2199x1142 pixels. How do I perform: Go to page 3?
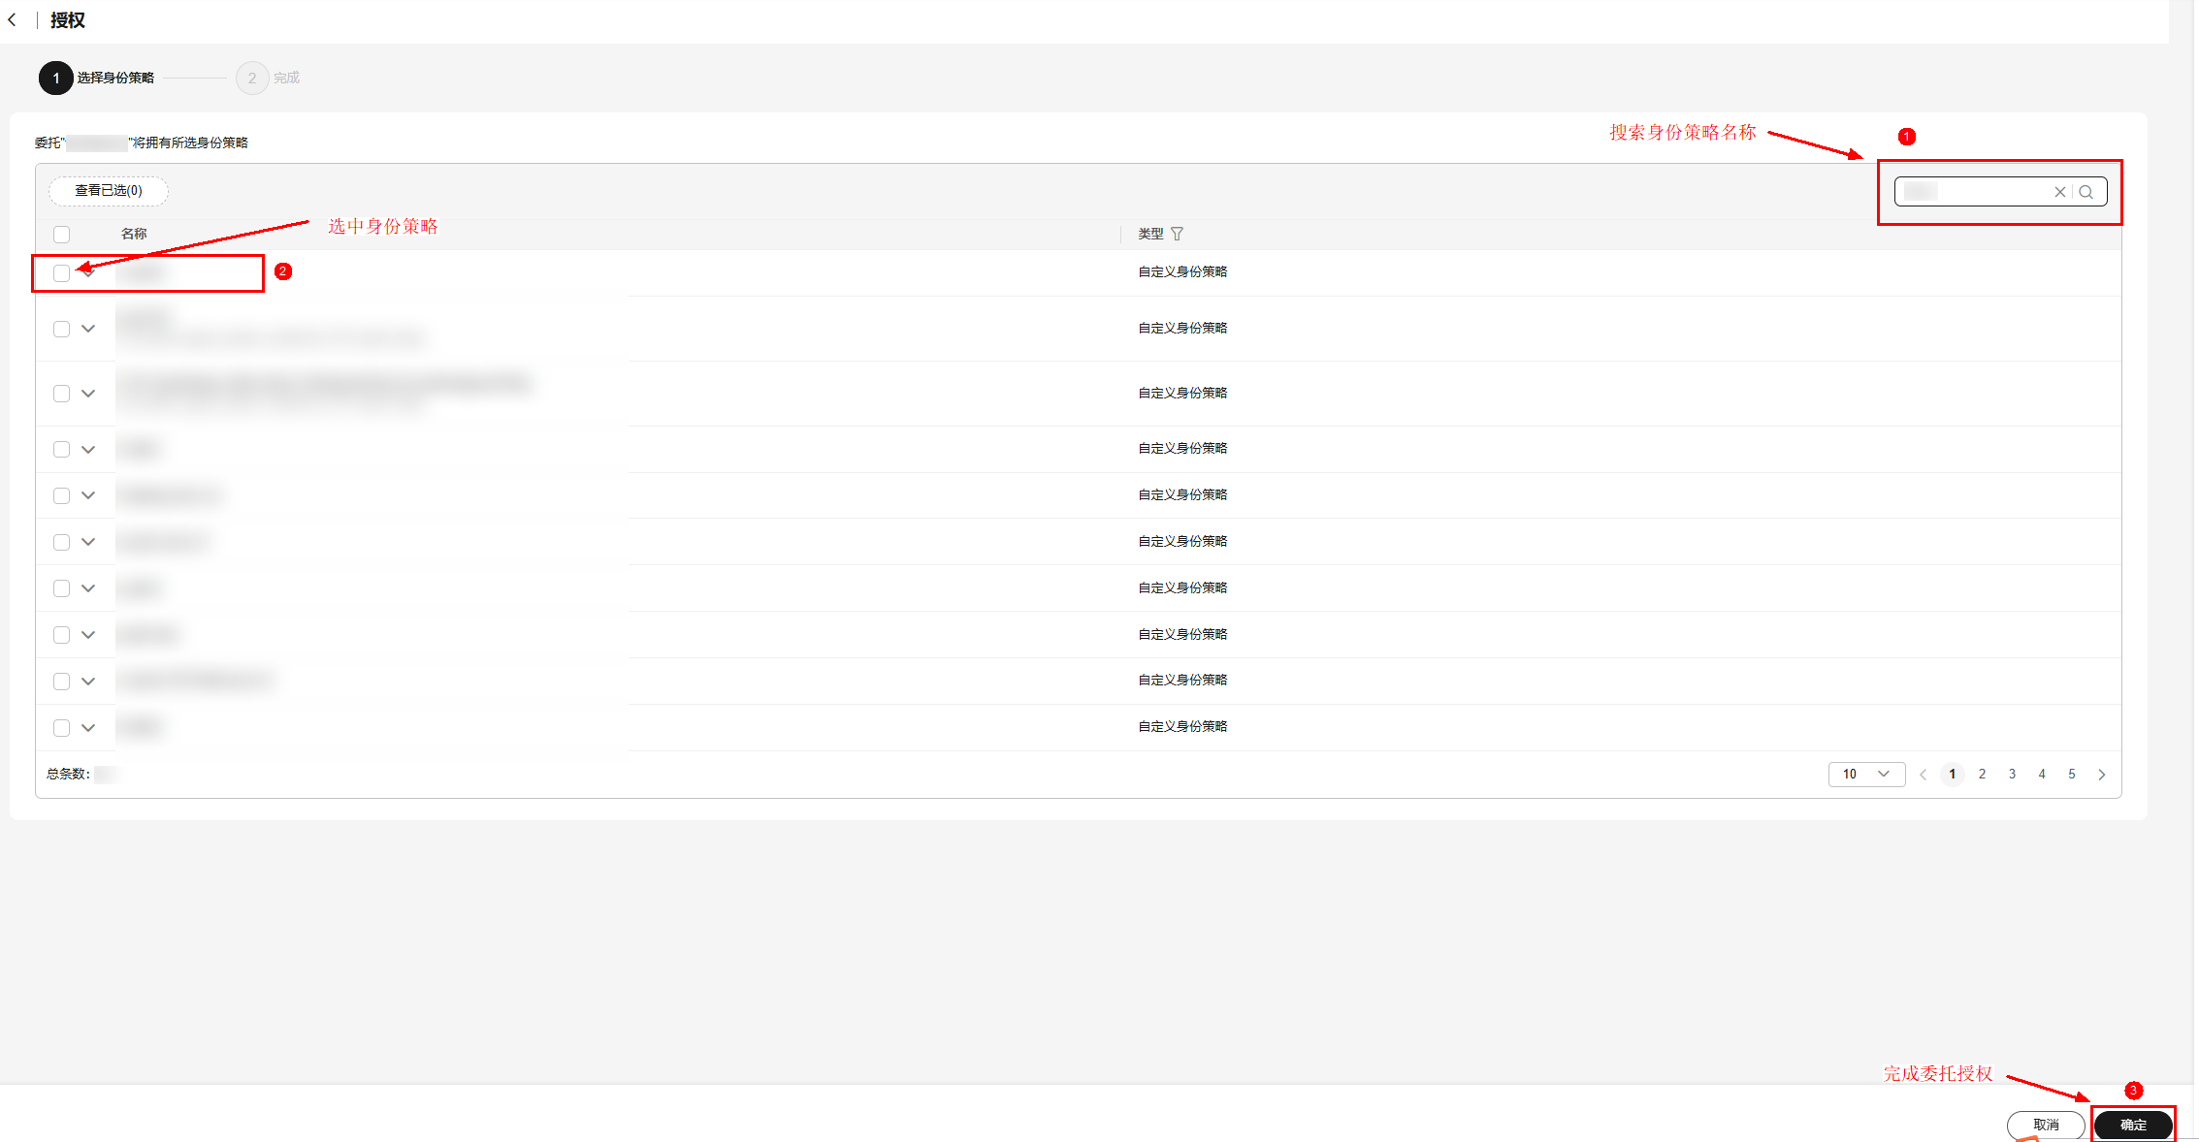tap(2012, 775)
